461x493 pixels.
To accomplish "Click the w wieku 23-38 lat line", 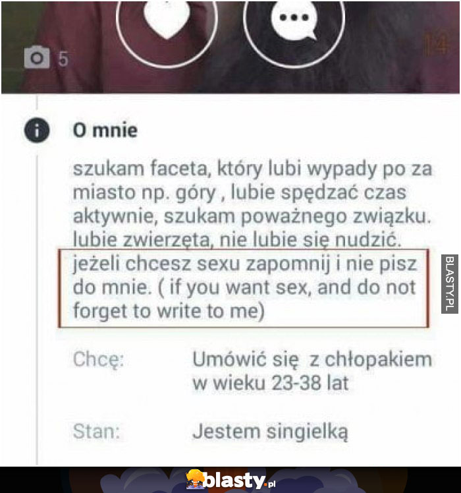I will [271, 383].
